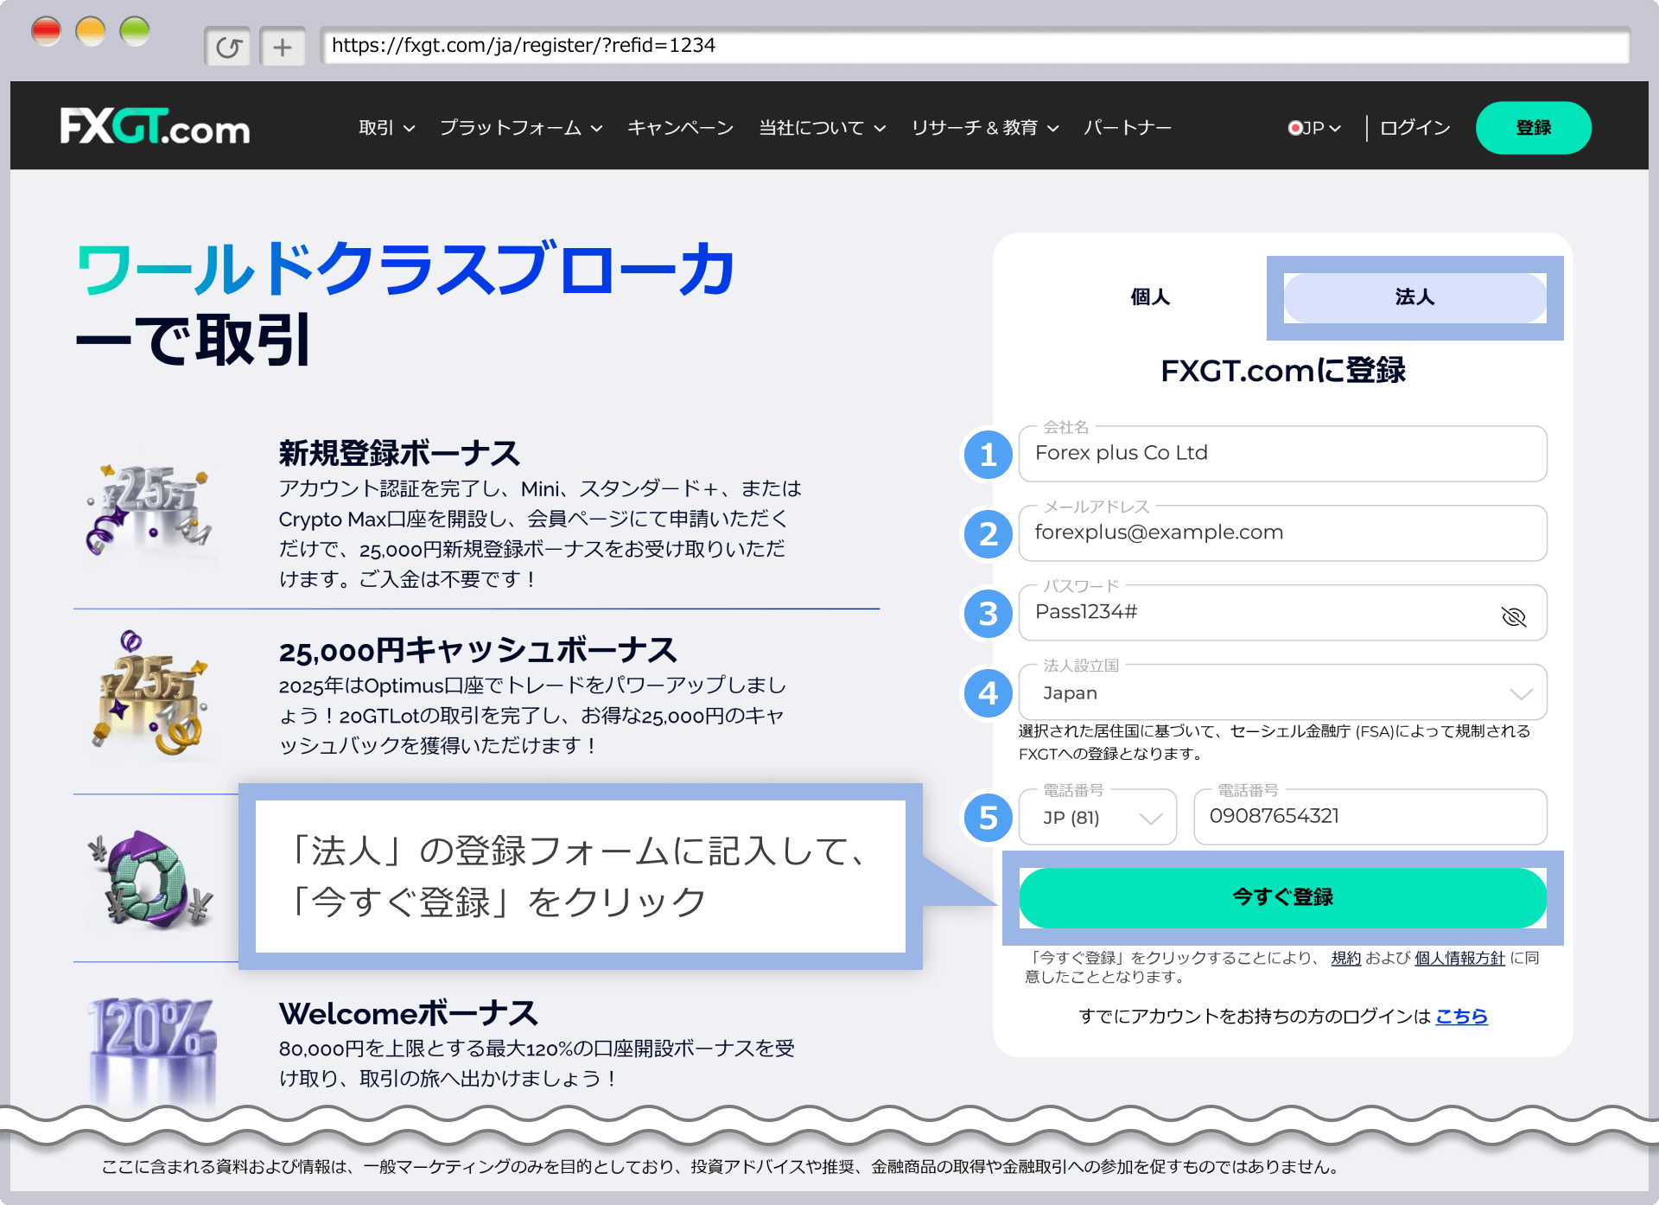Viewport: 1659px width, 1205px height.
Task: Expand the 当社について dropdown
Action: click(819, 128)
